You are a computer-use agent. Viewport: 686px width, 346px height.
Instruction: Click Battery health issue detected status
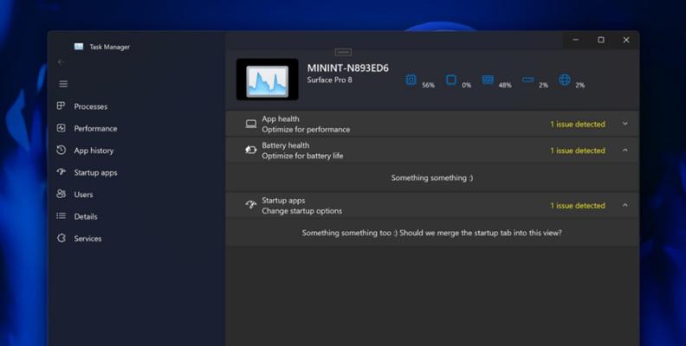tap(578, 151)
